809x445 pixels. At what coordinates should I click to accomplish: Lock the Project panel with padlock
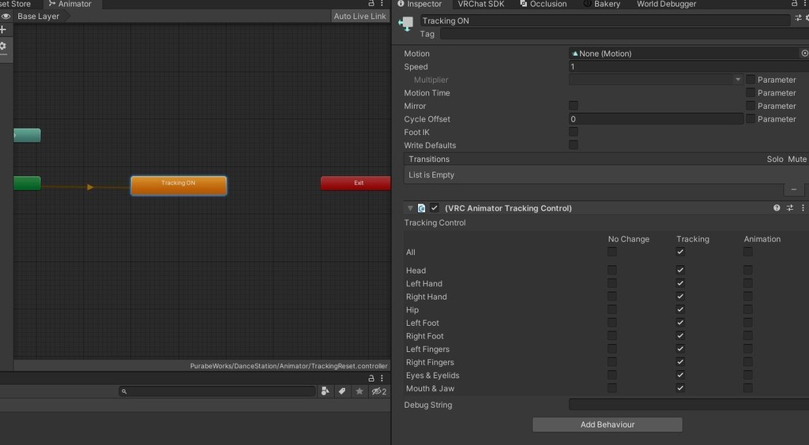coord(371,378)
